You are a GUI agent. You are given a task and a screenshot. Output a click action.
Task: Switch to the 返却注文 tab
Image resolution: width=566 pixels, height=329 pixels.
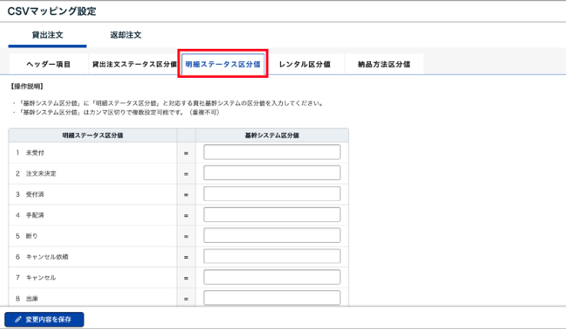(x=125, y=35)
